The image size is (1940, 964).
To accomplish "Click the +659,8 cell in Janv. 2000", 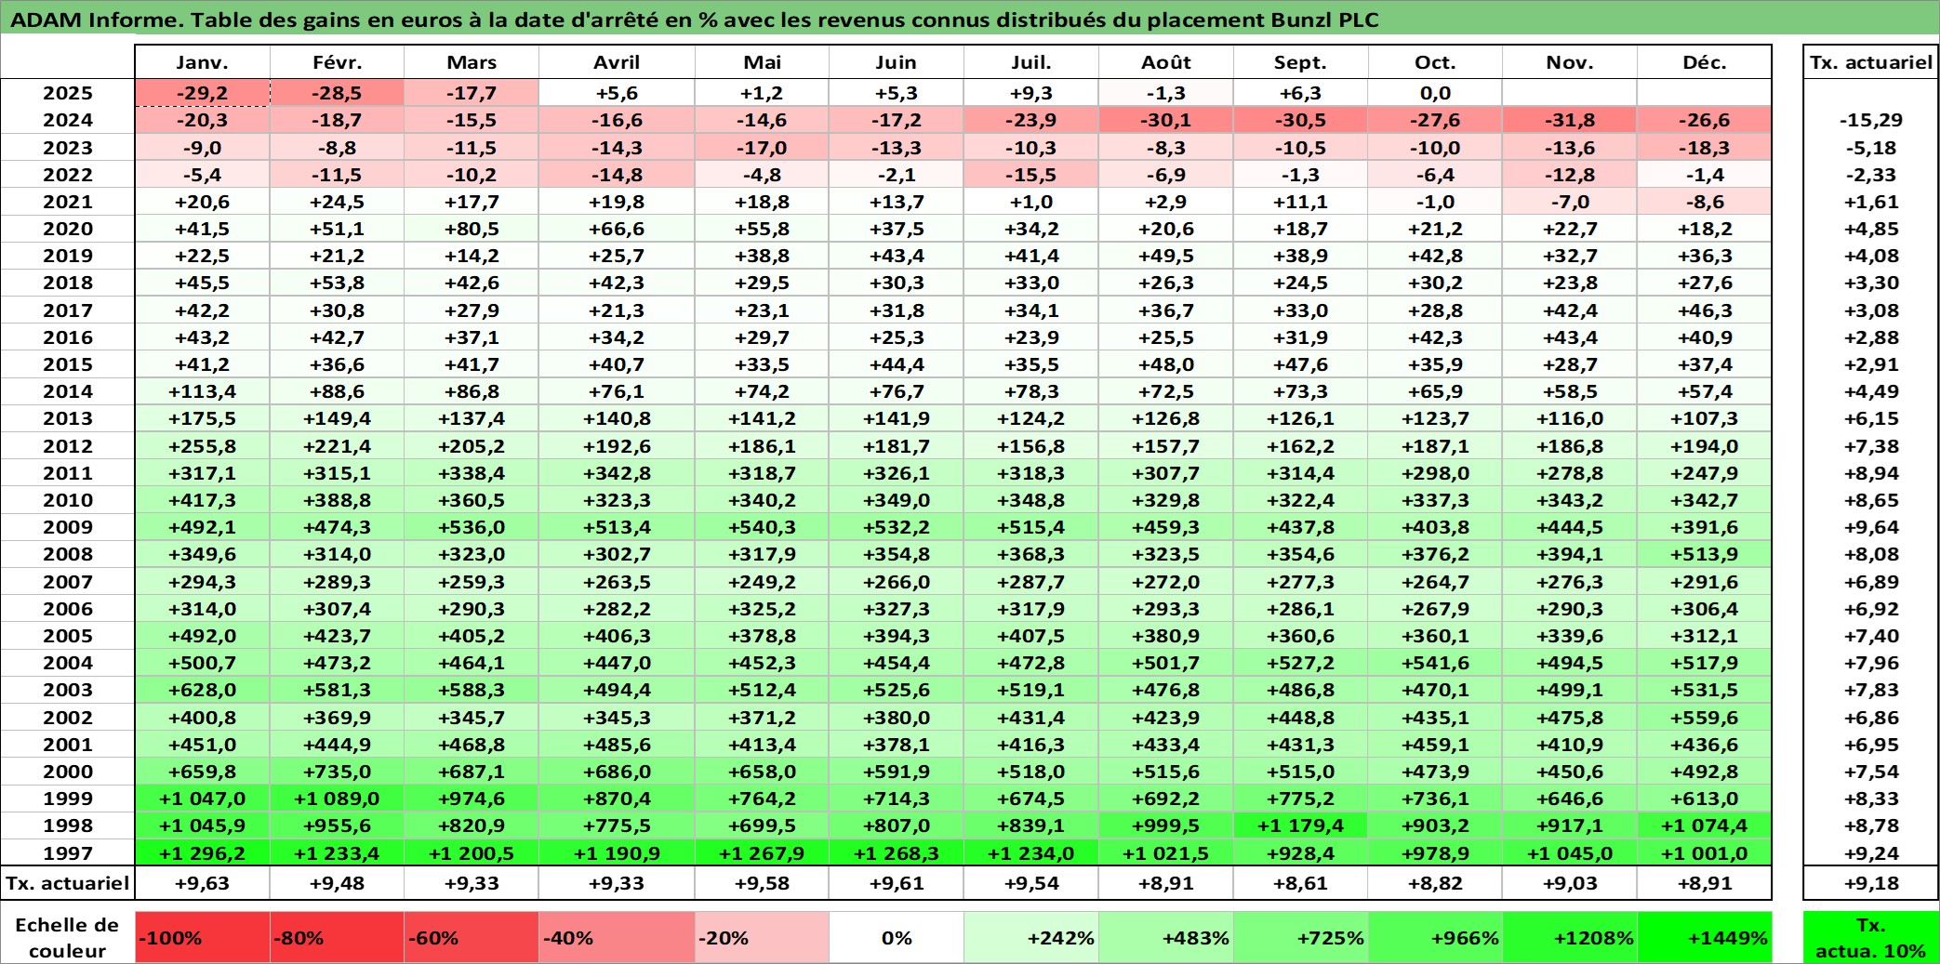I will click(x=202, y=772).
